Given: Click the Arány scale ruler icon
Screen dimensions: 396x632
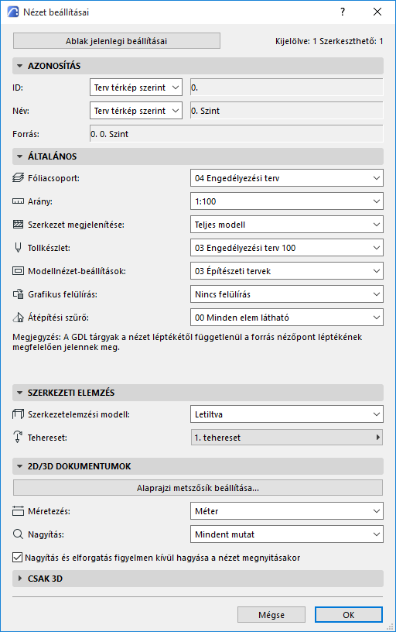Looking at the screenshot, I should (x=18, y=201).
